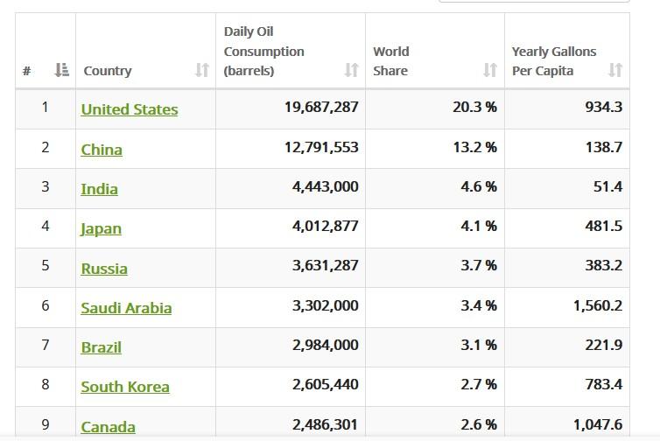
Task: Open the China country link
Action: (x=102, y=150)
